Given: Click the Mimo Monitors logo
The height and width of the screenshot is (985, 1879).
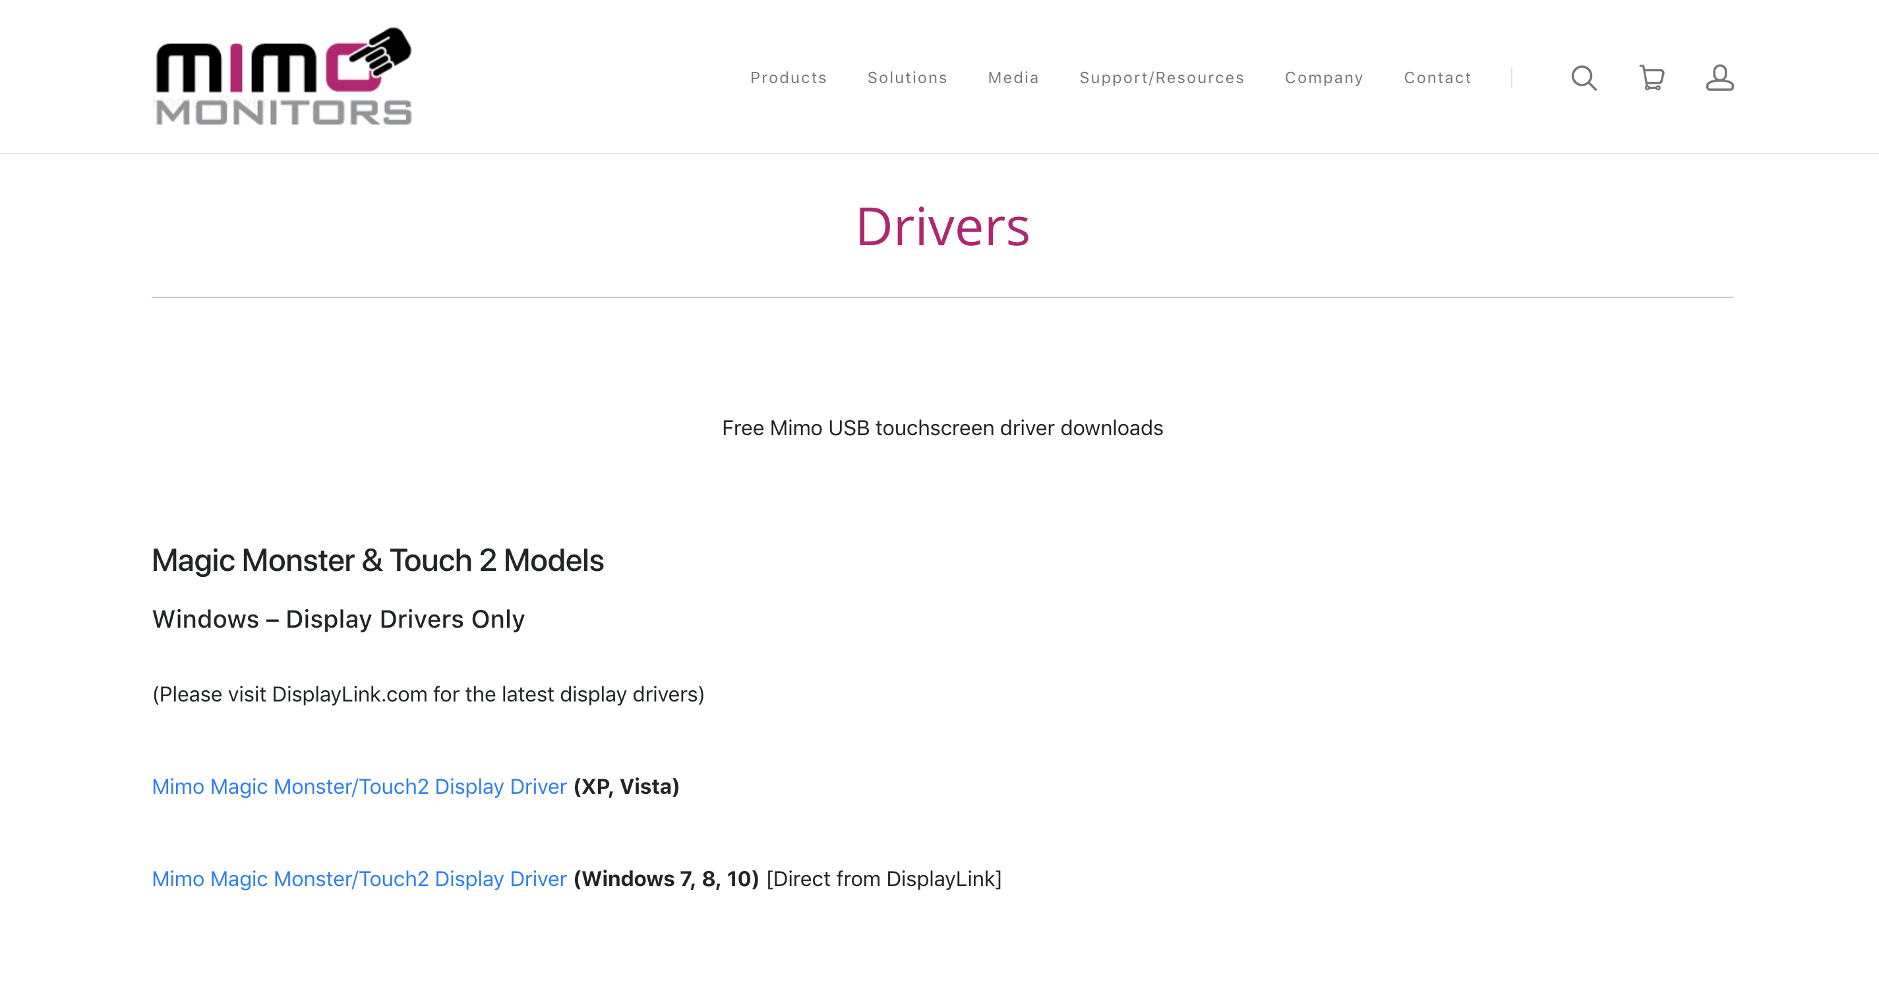Looking at the screenshot, I should click(283, 76).
